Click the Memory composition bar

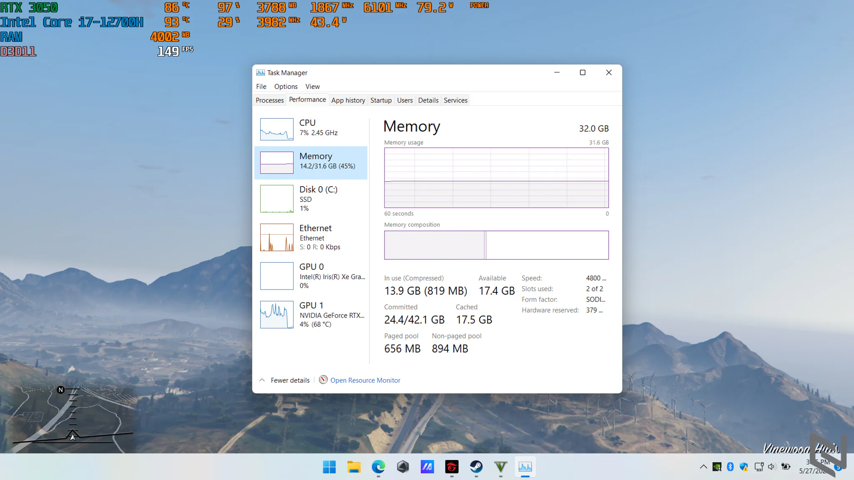[x=496, y=245]
